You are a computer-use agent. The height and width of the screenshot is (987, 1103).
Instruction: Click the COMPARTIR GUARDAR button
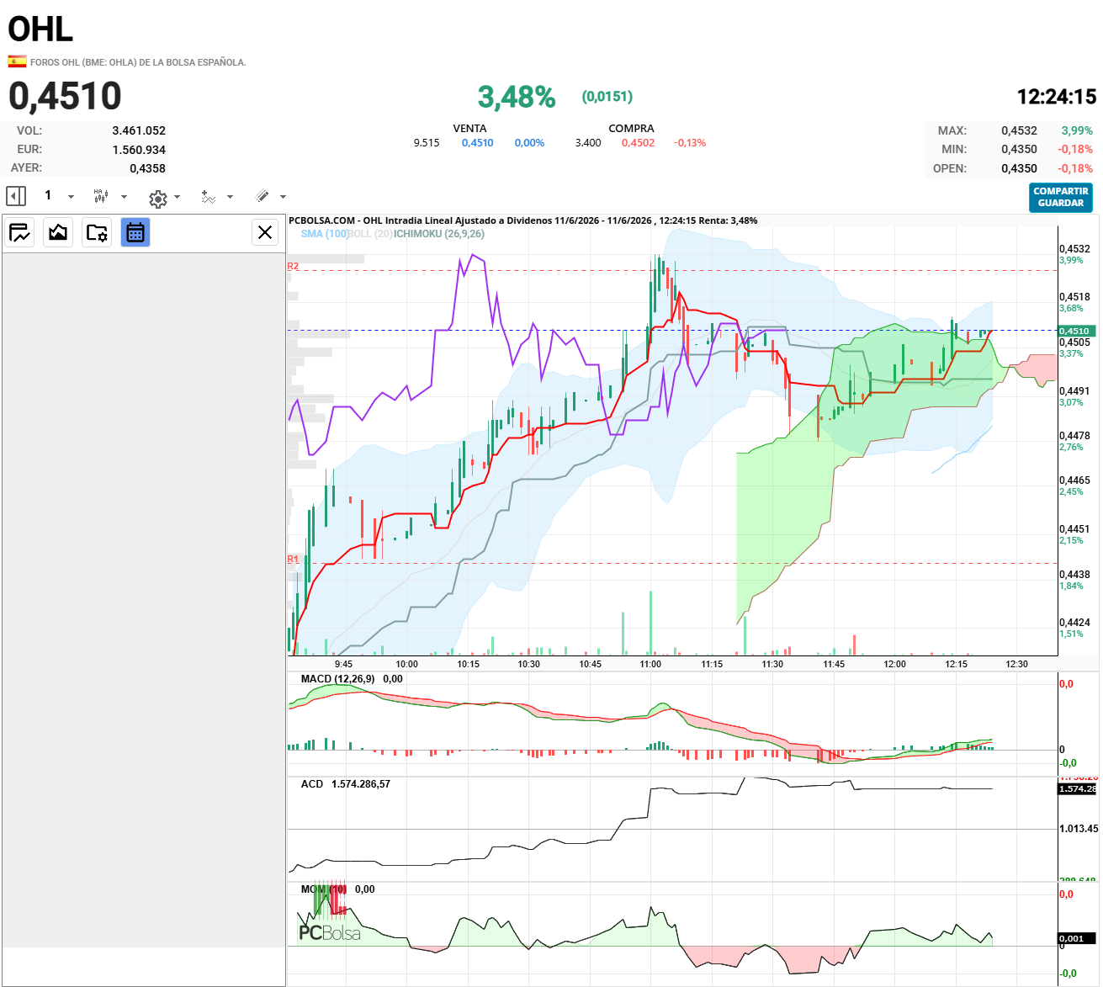pyautogui.click(x=1061, y=197)
